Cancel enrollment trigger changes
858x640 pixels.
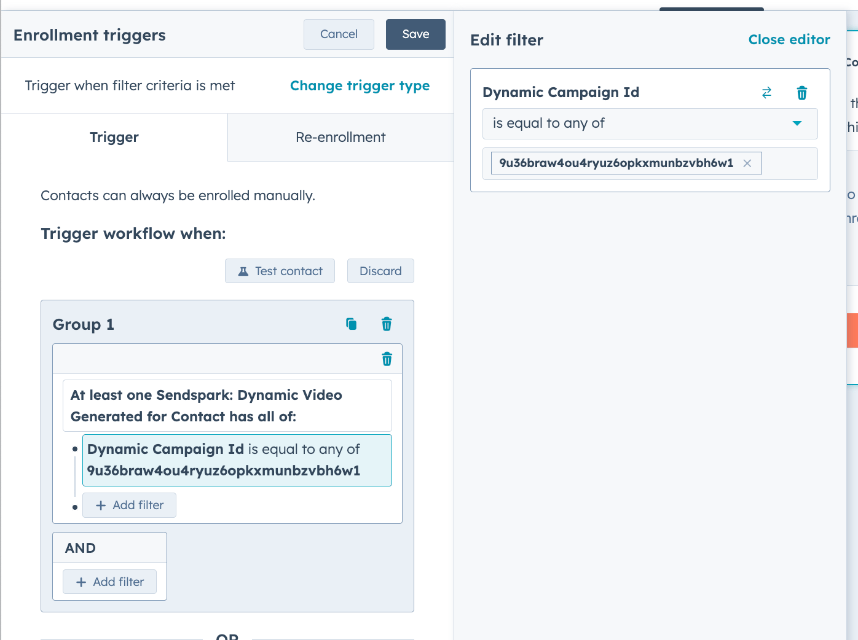pos(339,34)
